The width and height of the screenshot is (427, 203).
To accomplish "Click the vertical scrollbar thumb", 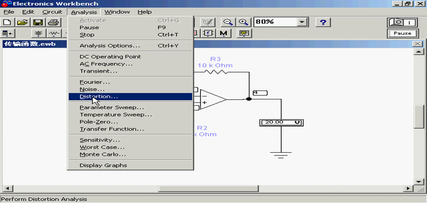I will click(x=418, y=117).
